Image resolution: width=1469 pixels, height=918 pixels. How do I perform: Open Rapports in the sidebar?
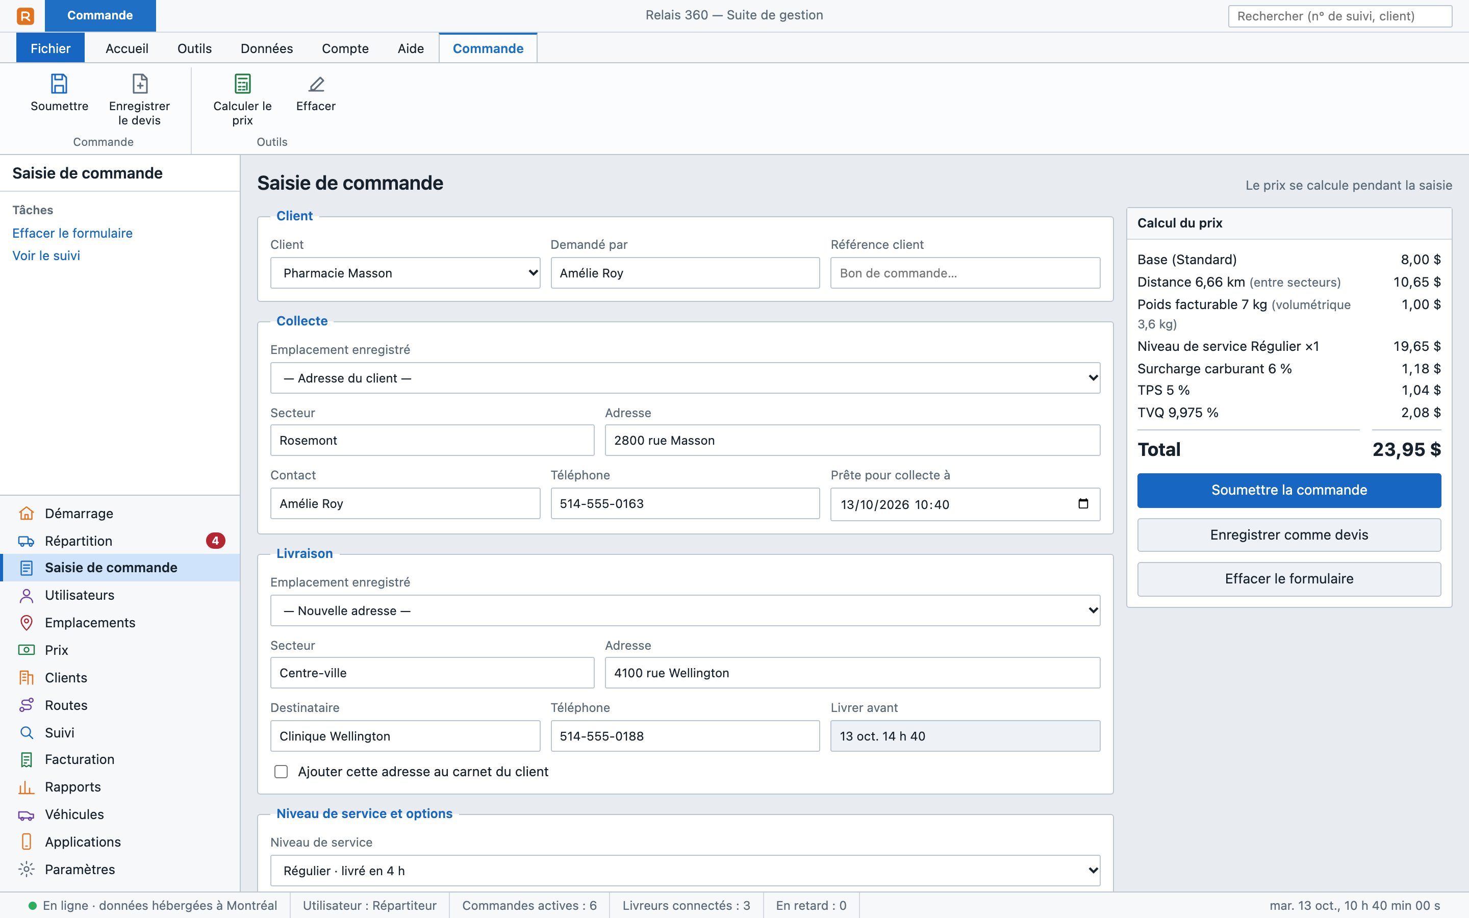(x=120, y=787)
